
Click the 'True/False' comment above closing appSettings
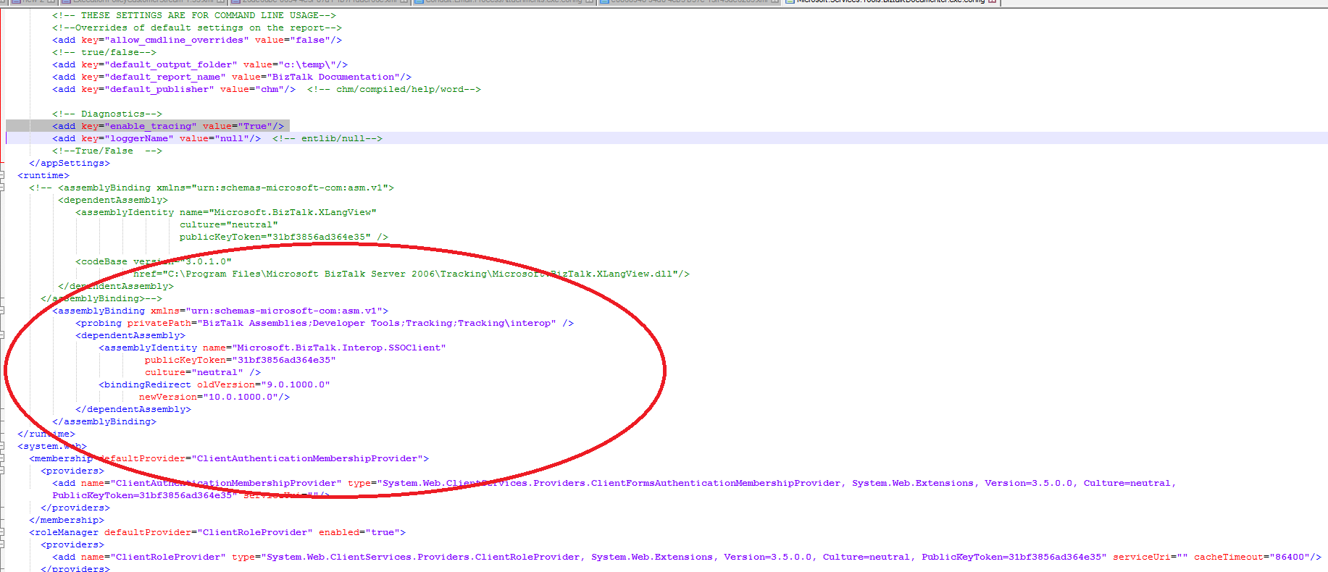[x=107, y=151]
